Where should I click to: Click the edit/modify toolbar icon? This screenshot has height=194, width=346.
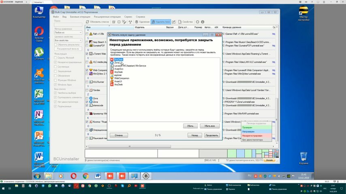point(174,22)
